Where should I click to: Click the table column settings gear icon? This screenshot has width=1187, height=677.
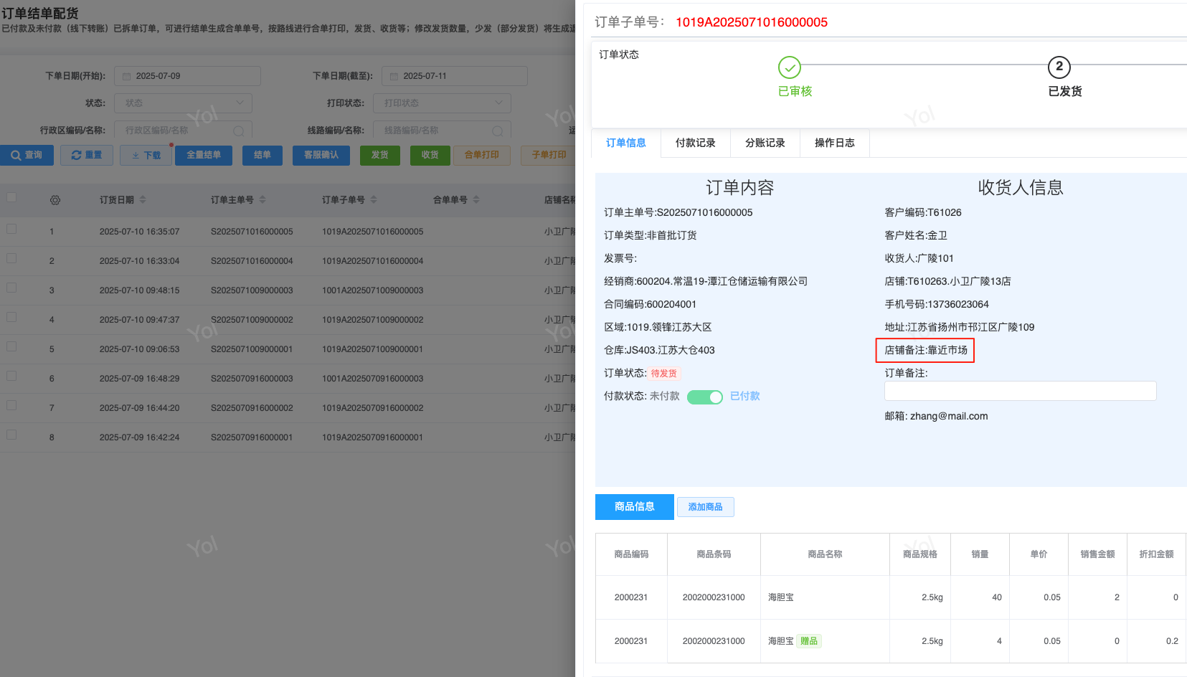tap(55, 200)
